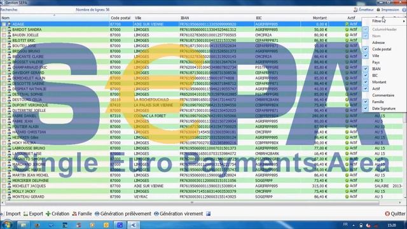
Task: Select the MONTEAU GERARD name cell
Action: [x=28, y=197]
